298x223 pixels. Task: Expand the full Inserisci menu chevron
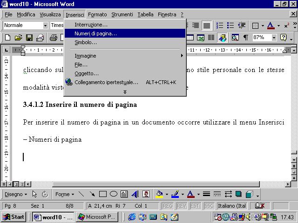pos(125,92)
